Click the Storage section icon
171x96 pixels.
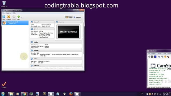point(32,50)
